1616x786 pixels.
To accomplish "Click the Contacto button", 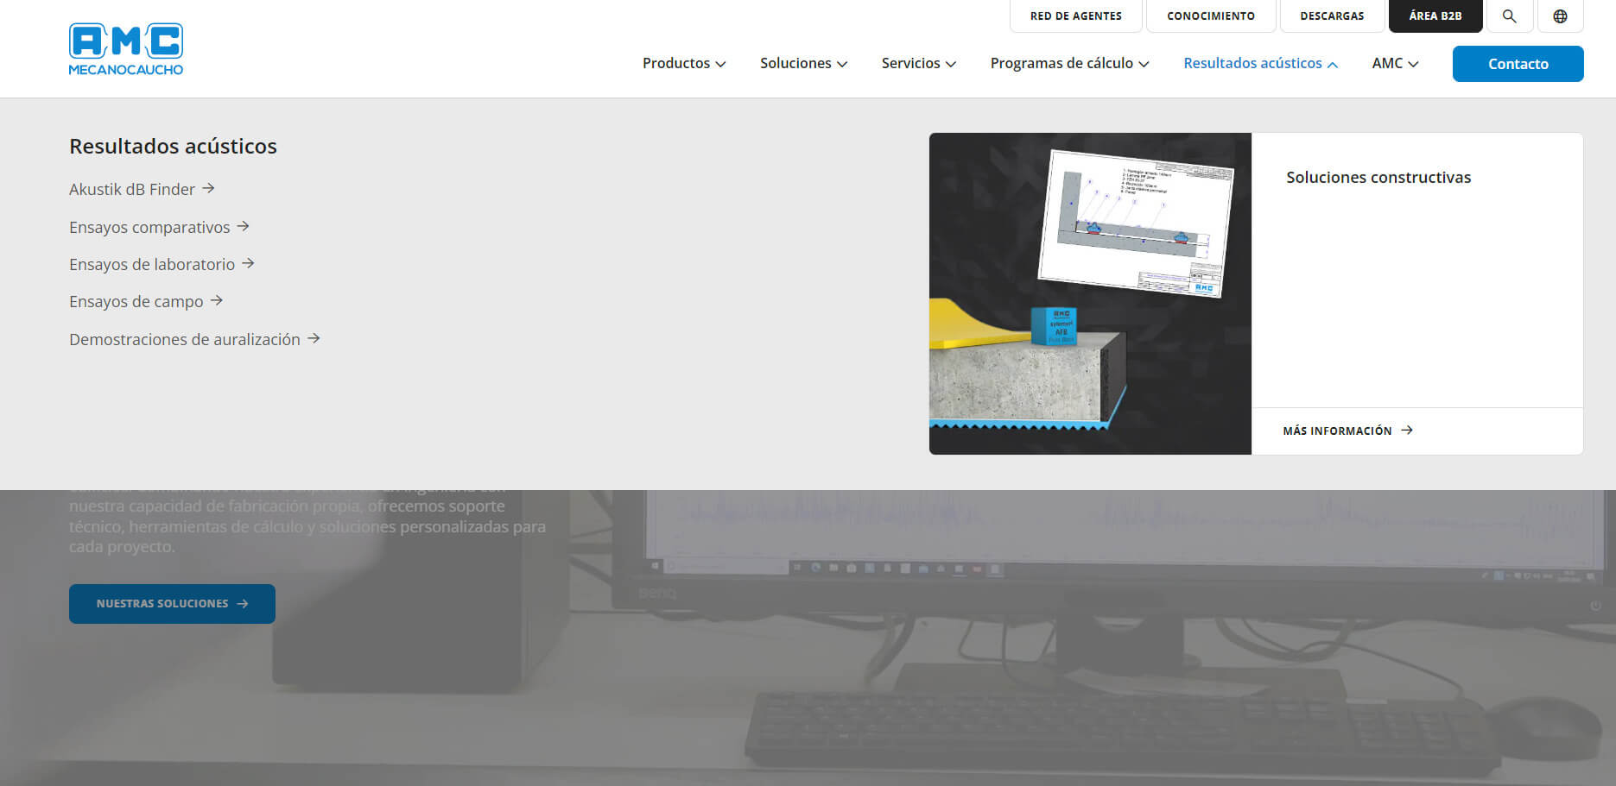I will (1518, 64).
